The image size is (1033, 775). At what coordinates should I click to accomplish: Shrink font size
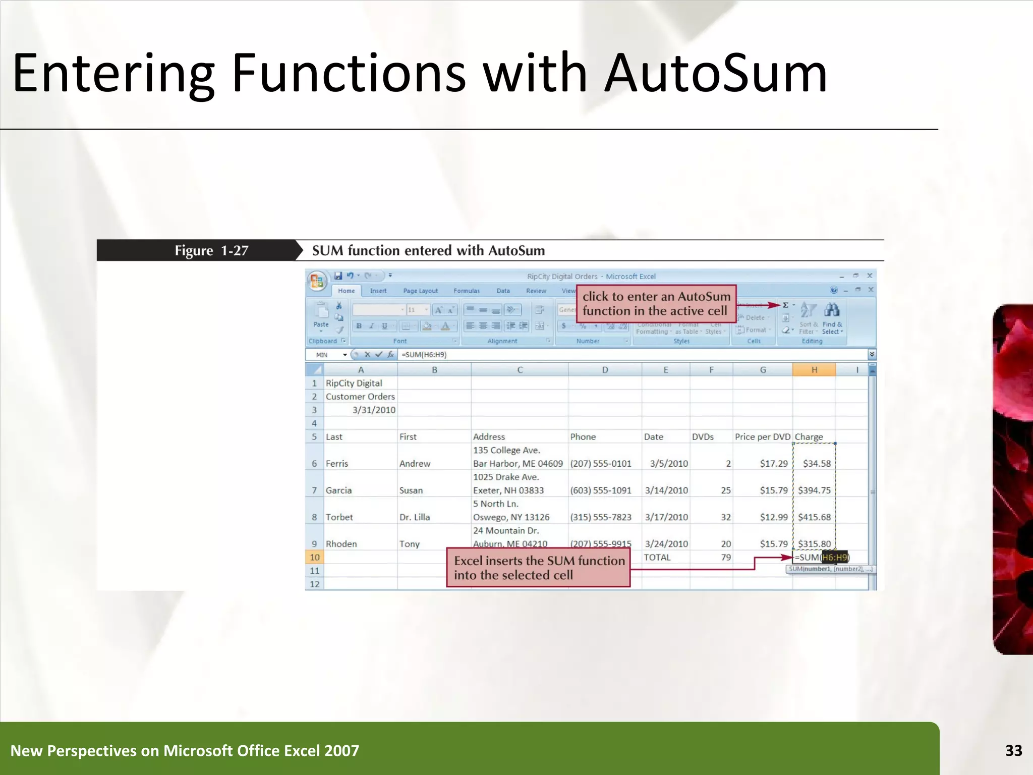point(450,310)
